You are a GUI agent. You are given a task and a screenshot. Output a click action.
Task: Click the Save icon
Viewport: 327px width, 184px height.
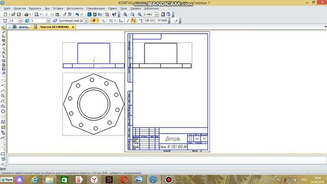click(x=19, y=14)
